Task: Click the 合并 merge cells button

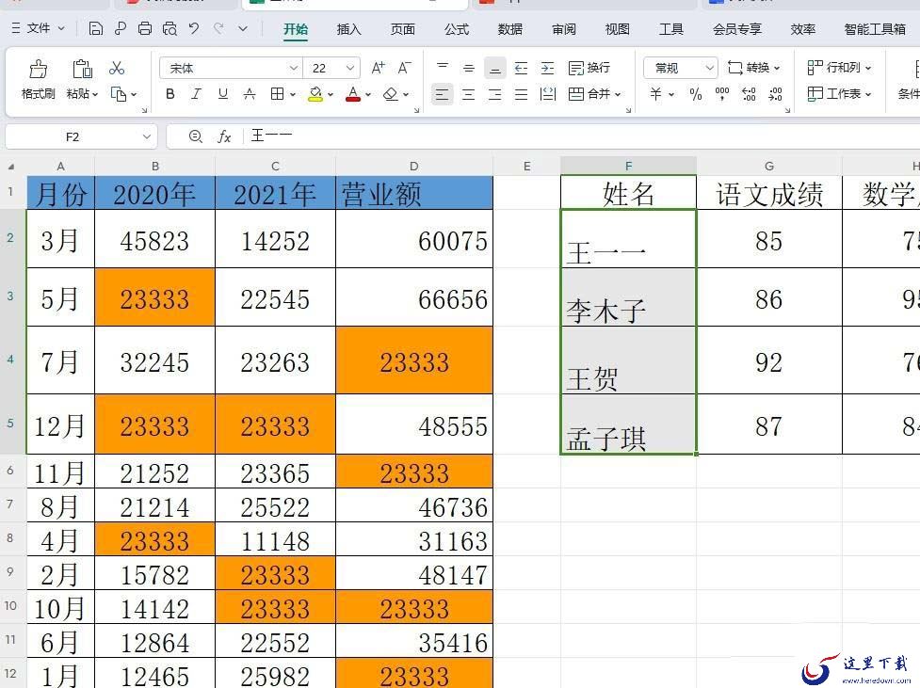Action: coord(594,94)
